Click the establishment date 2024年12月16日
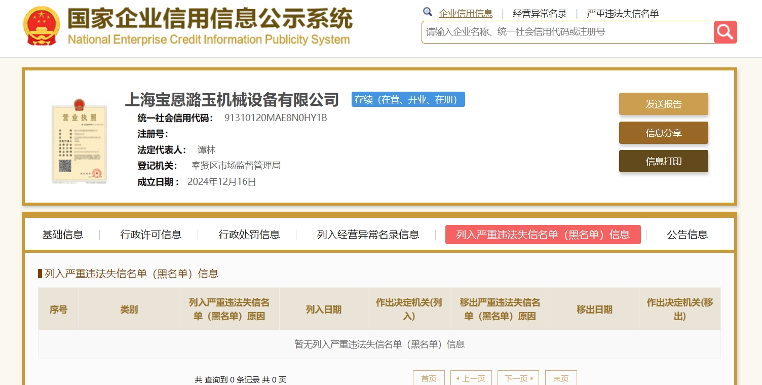 (222, 182)
